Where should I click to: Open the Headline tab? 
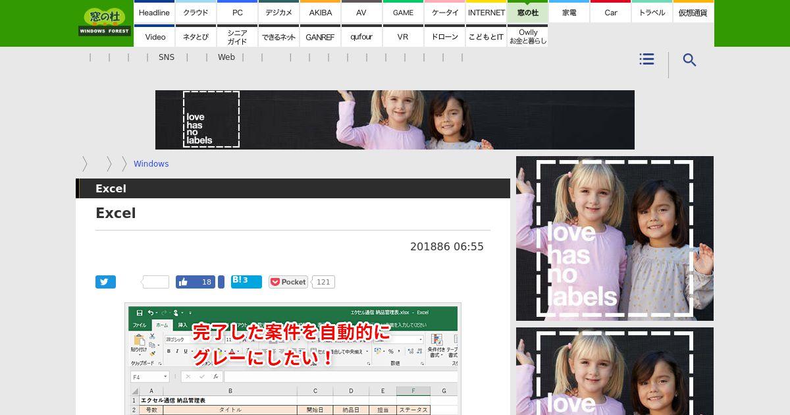[154, 12]
